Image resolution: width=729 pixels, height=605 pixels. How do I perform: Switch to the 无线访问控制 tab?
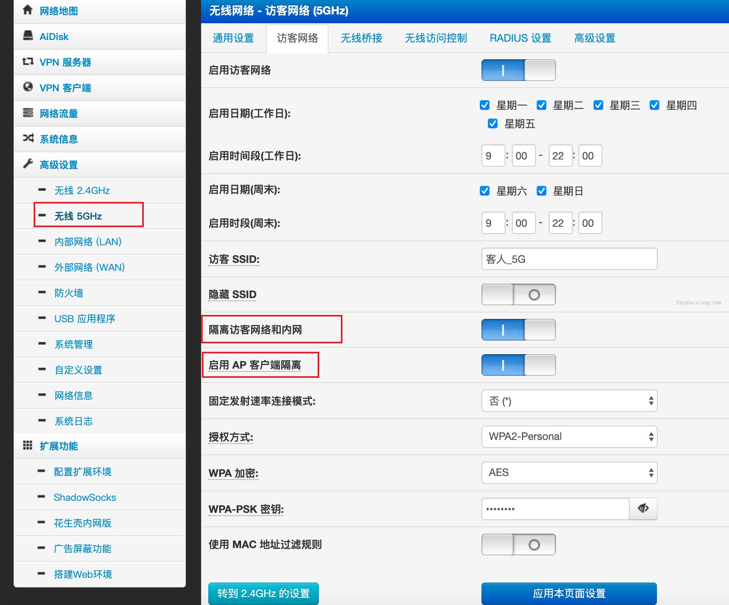point(436,38)
